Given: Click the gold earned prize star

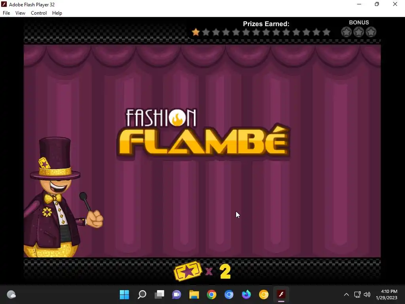Looking at the screenshot, I should pyautogui.click(x=196, y=32).
